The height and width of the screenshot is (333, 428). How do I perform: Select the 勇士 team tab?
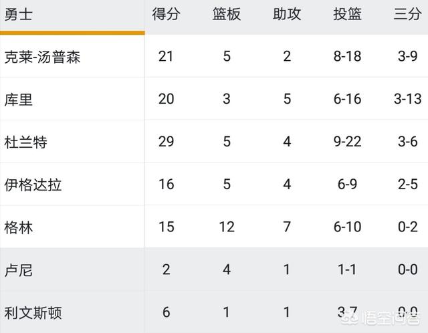click(x=19, y=15)
